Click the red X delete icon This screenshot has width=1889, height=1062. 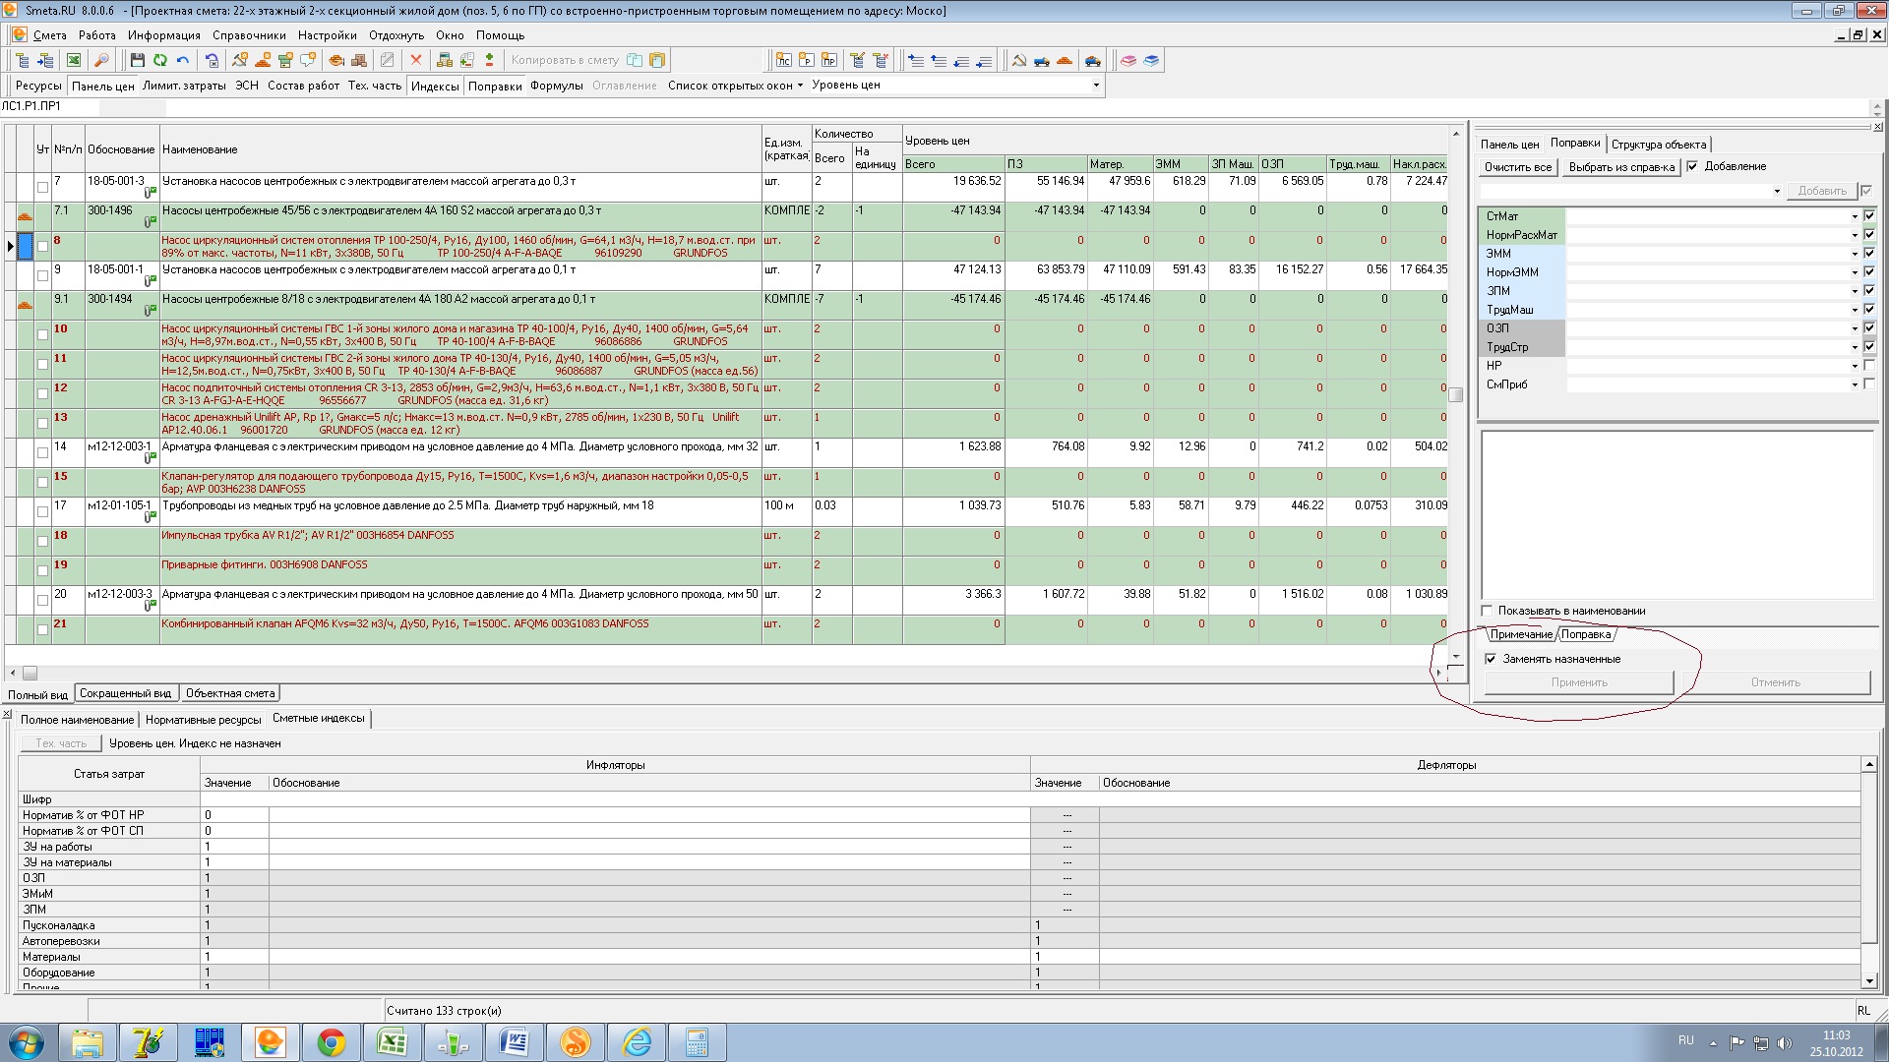[x=416, y=60]
